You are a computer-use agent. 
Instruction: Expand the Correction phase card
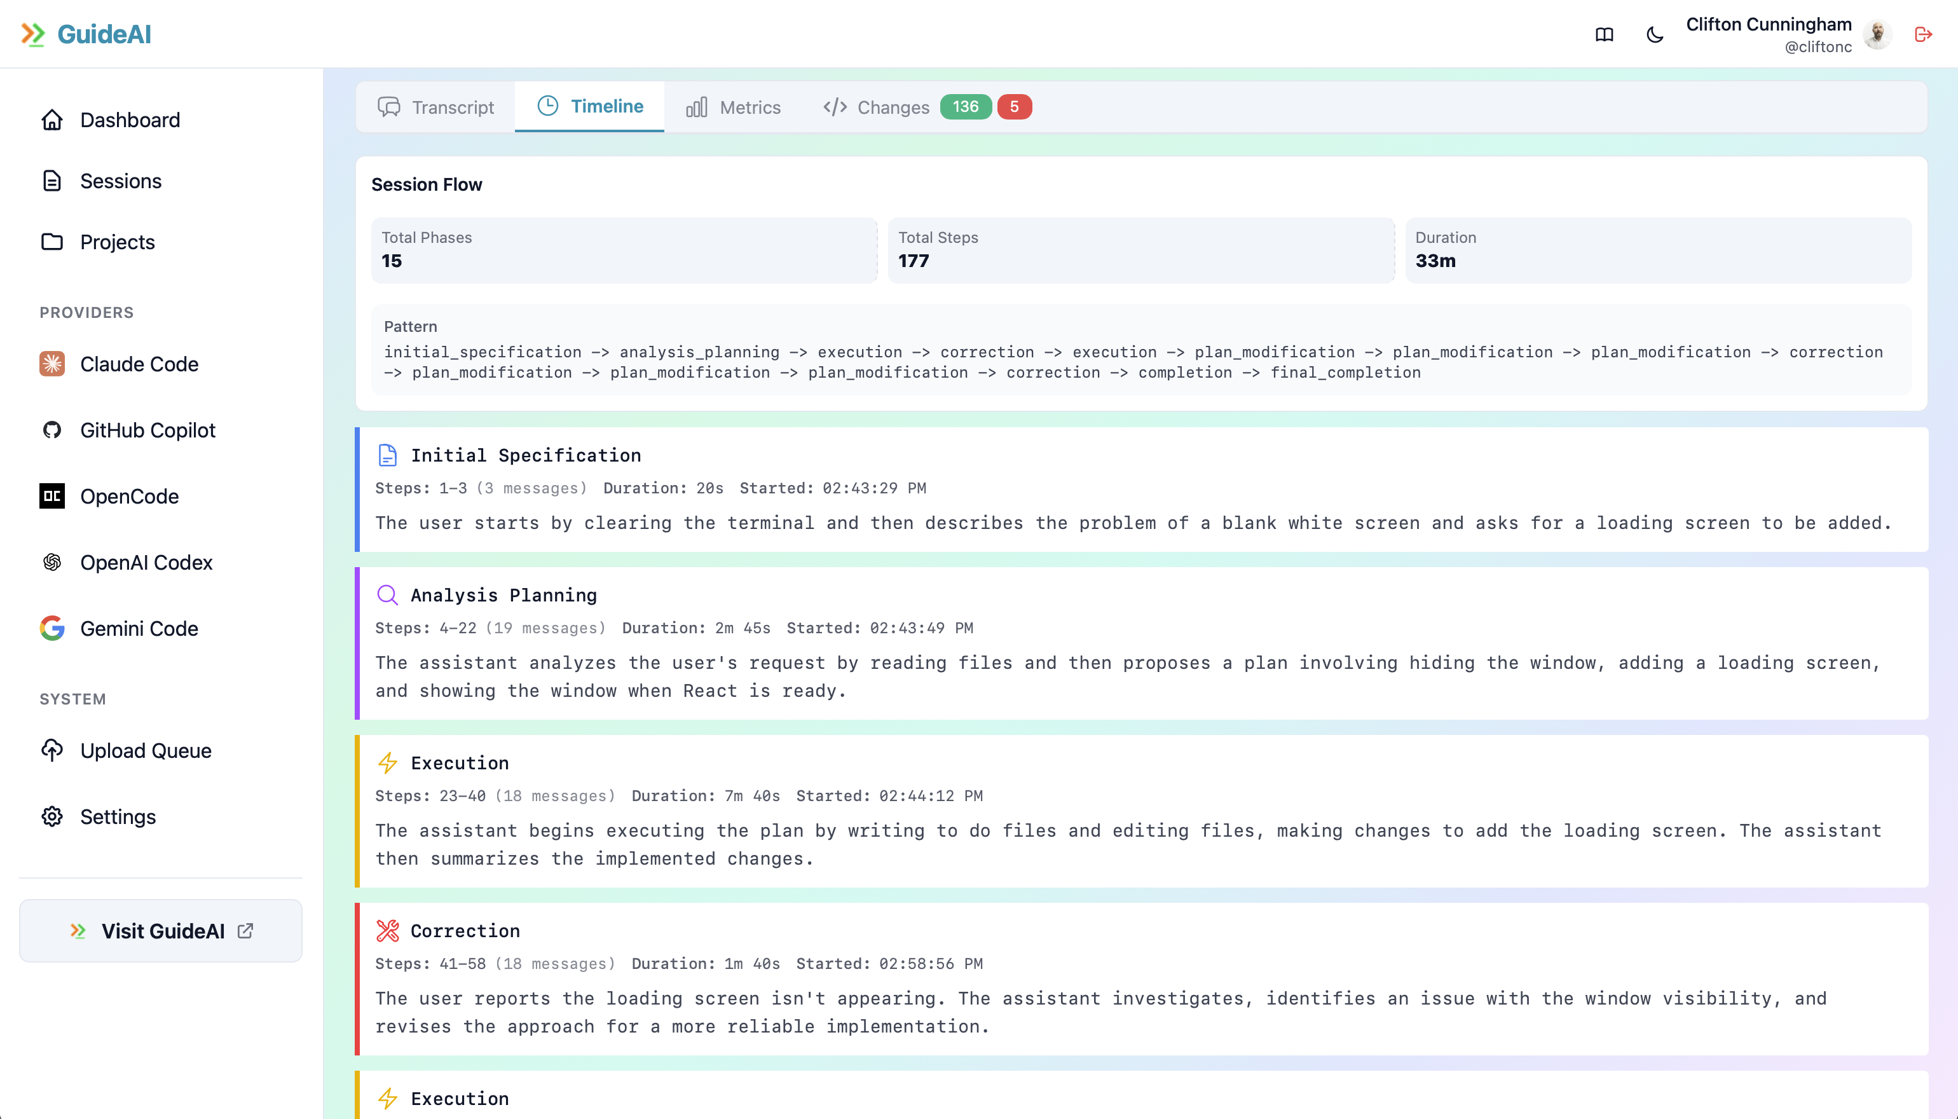point(1141,978)
